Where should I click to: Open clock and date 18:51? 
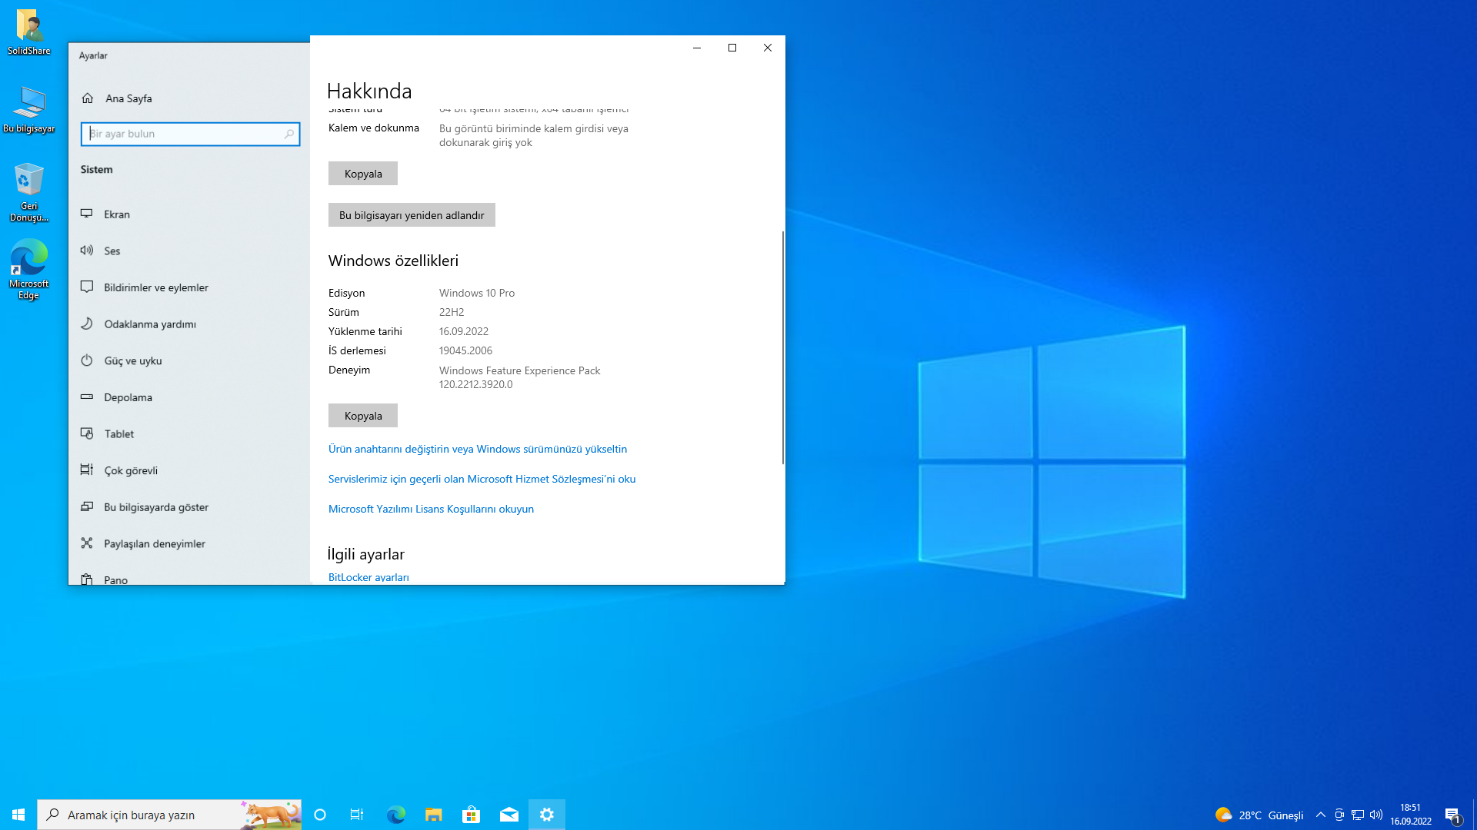point(1411,815)
